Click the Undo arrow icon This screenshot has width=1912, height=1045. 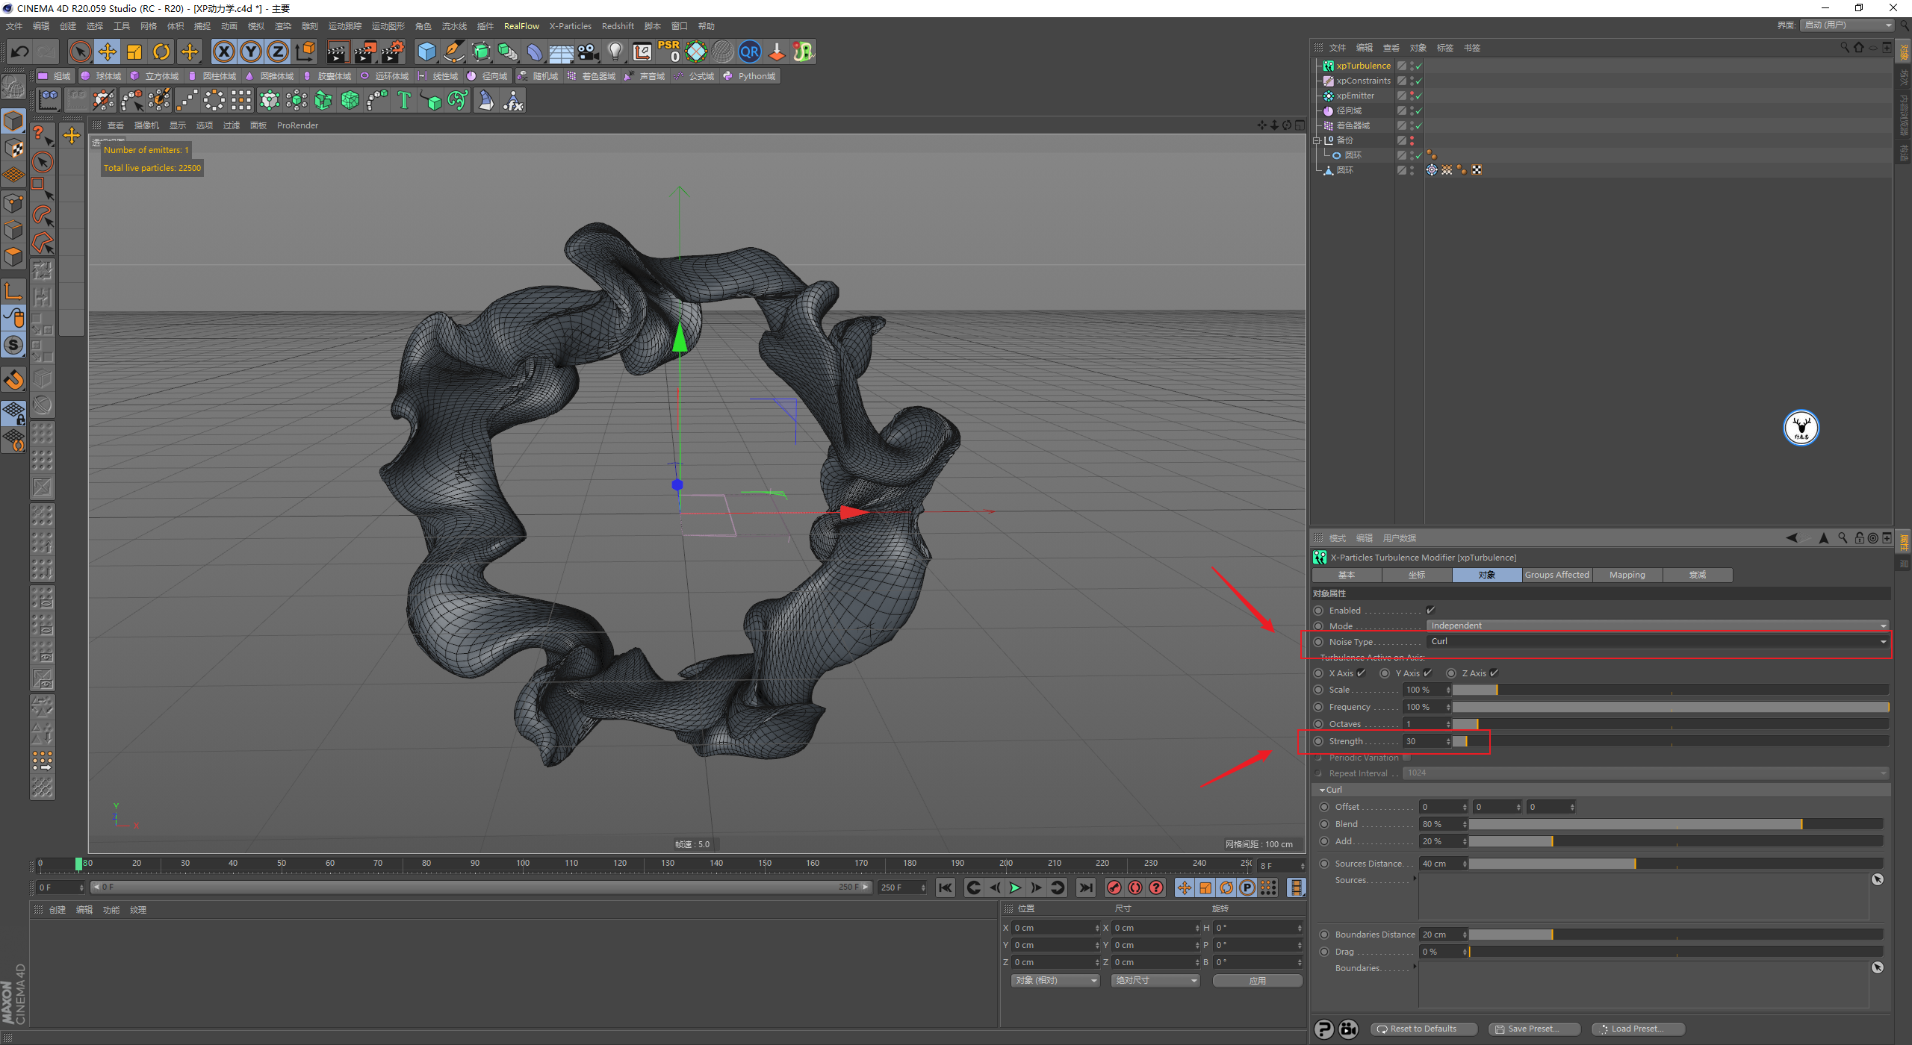point(20,52)
